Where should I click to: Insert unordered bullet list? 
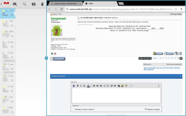click(x=108, y=86)
